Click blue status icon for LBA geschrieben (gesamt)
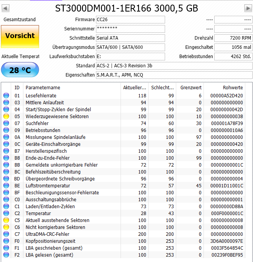This screenshot has height=262, width=253. pyautogui.click(x=6, y=248)
